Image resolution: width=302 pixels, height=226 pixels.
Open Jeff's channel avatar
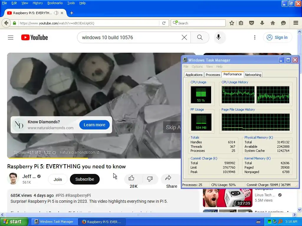(13, 179)
